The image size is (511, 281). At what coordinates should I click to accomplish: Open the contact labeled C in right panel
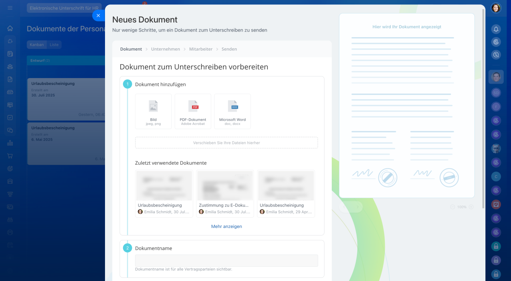point(496,177)
